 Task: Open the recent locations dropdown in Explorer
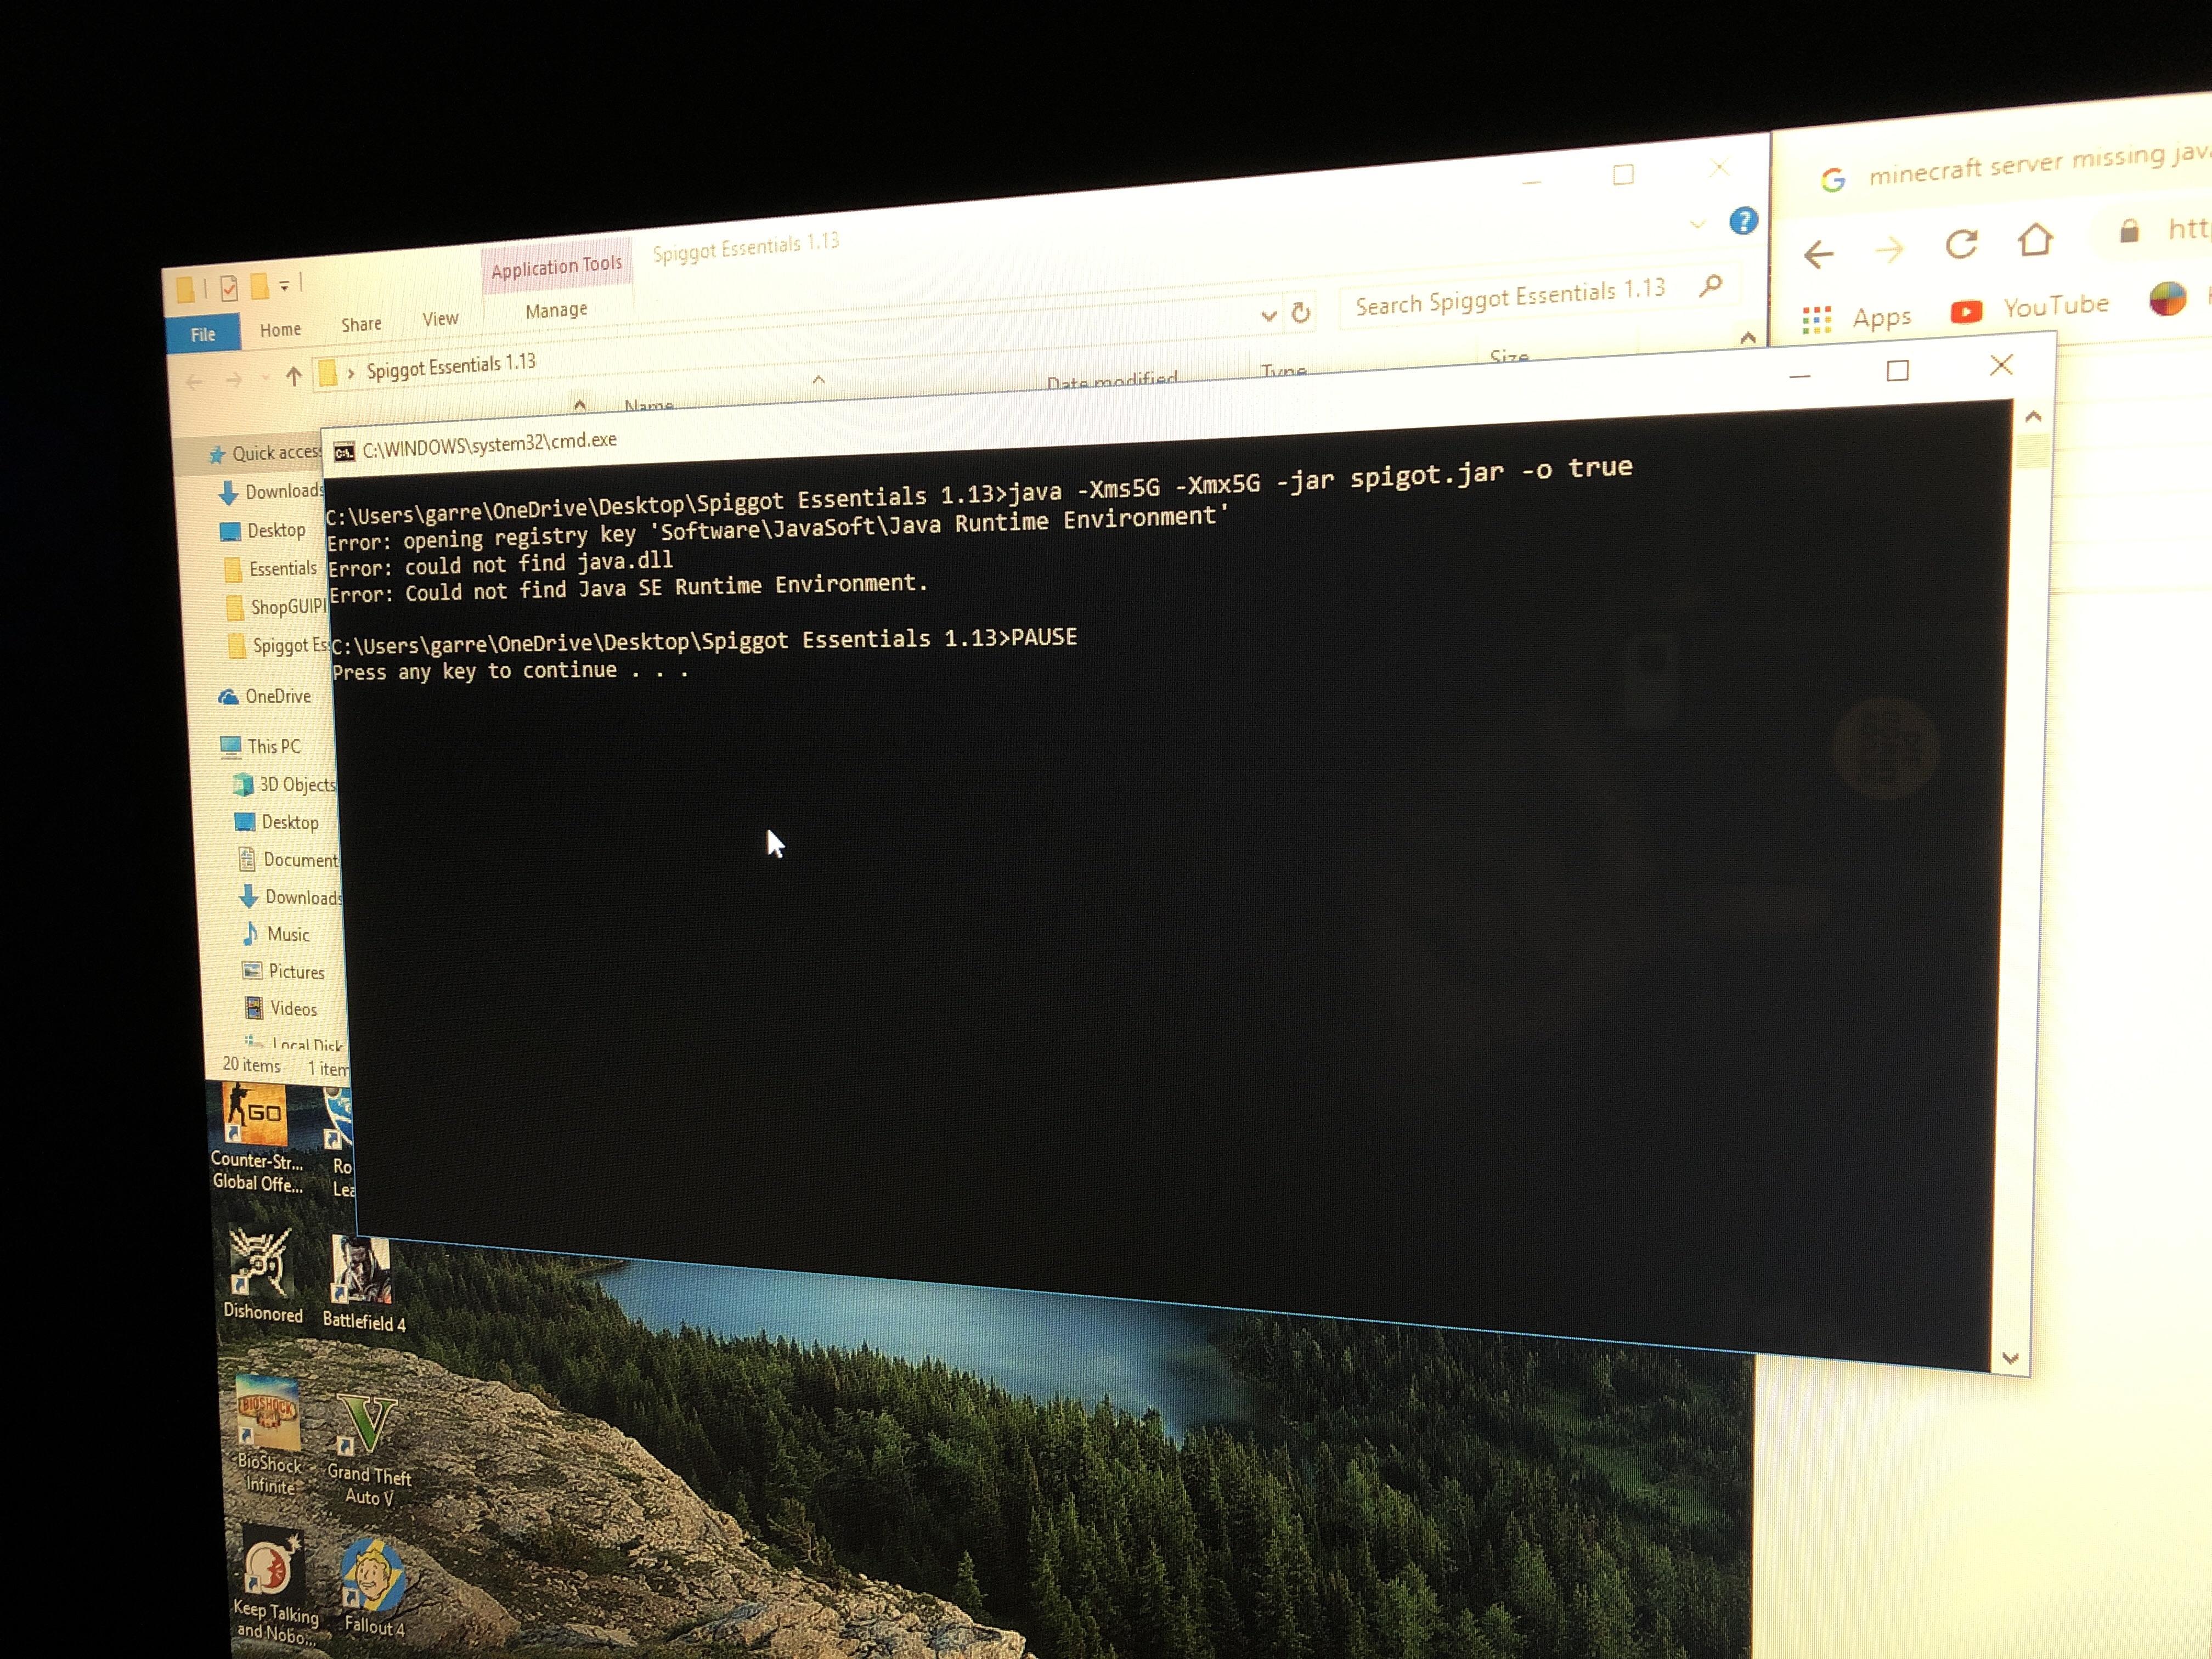(265, 378)
